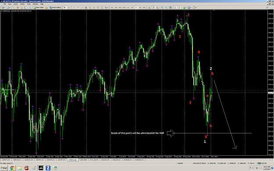Set chart type to Candlesticks
The image size is (274, 171).
(x=153, y=7)
